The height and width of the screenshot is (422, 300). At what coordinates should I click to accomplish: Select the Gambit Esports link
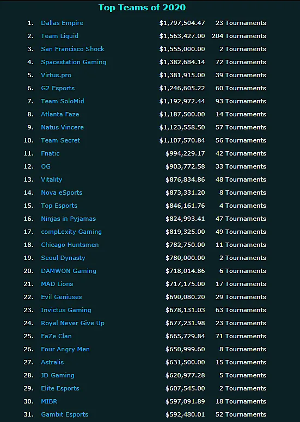pyautogui.click(x=65, y=414)
